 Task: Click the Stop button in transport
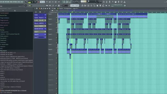click(35, 2)
